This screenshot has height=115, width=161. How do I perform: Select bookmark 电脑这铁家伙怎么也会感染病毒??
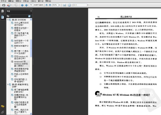click(21, 105)
